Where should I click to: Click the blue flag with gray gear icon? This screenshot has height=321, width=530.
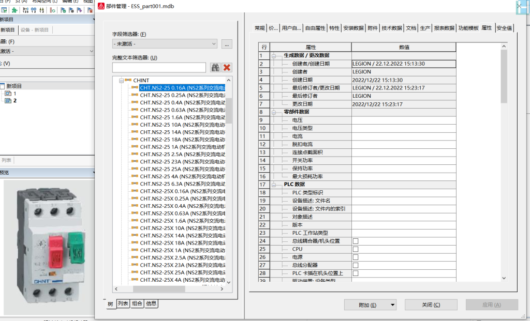point(71,10)
